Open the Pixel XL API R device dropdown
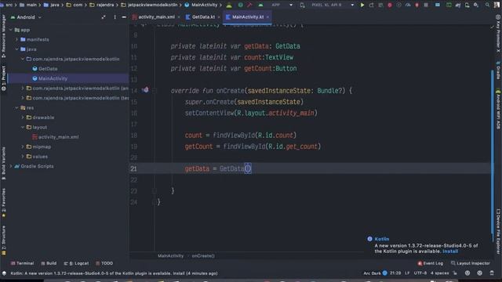Viewport: 502px width, 282px height. click(333, 5)
